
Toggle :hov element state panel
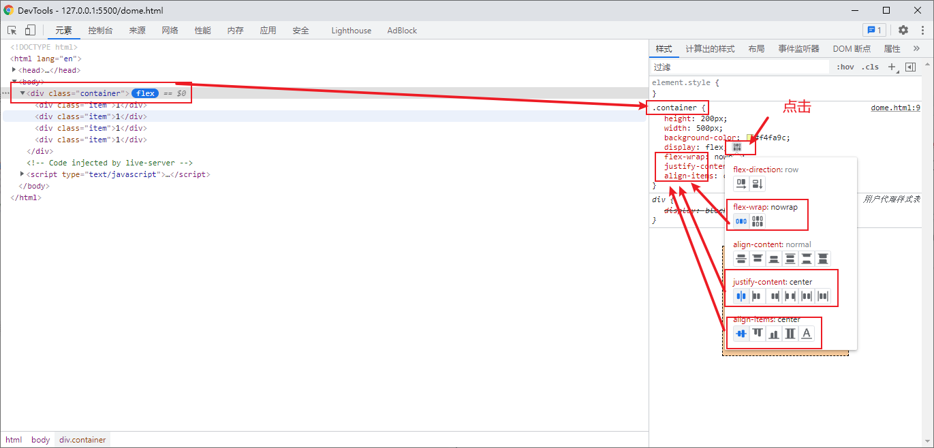pos(845,67)
